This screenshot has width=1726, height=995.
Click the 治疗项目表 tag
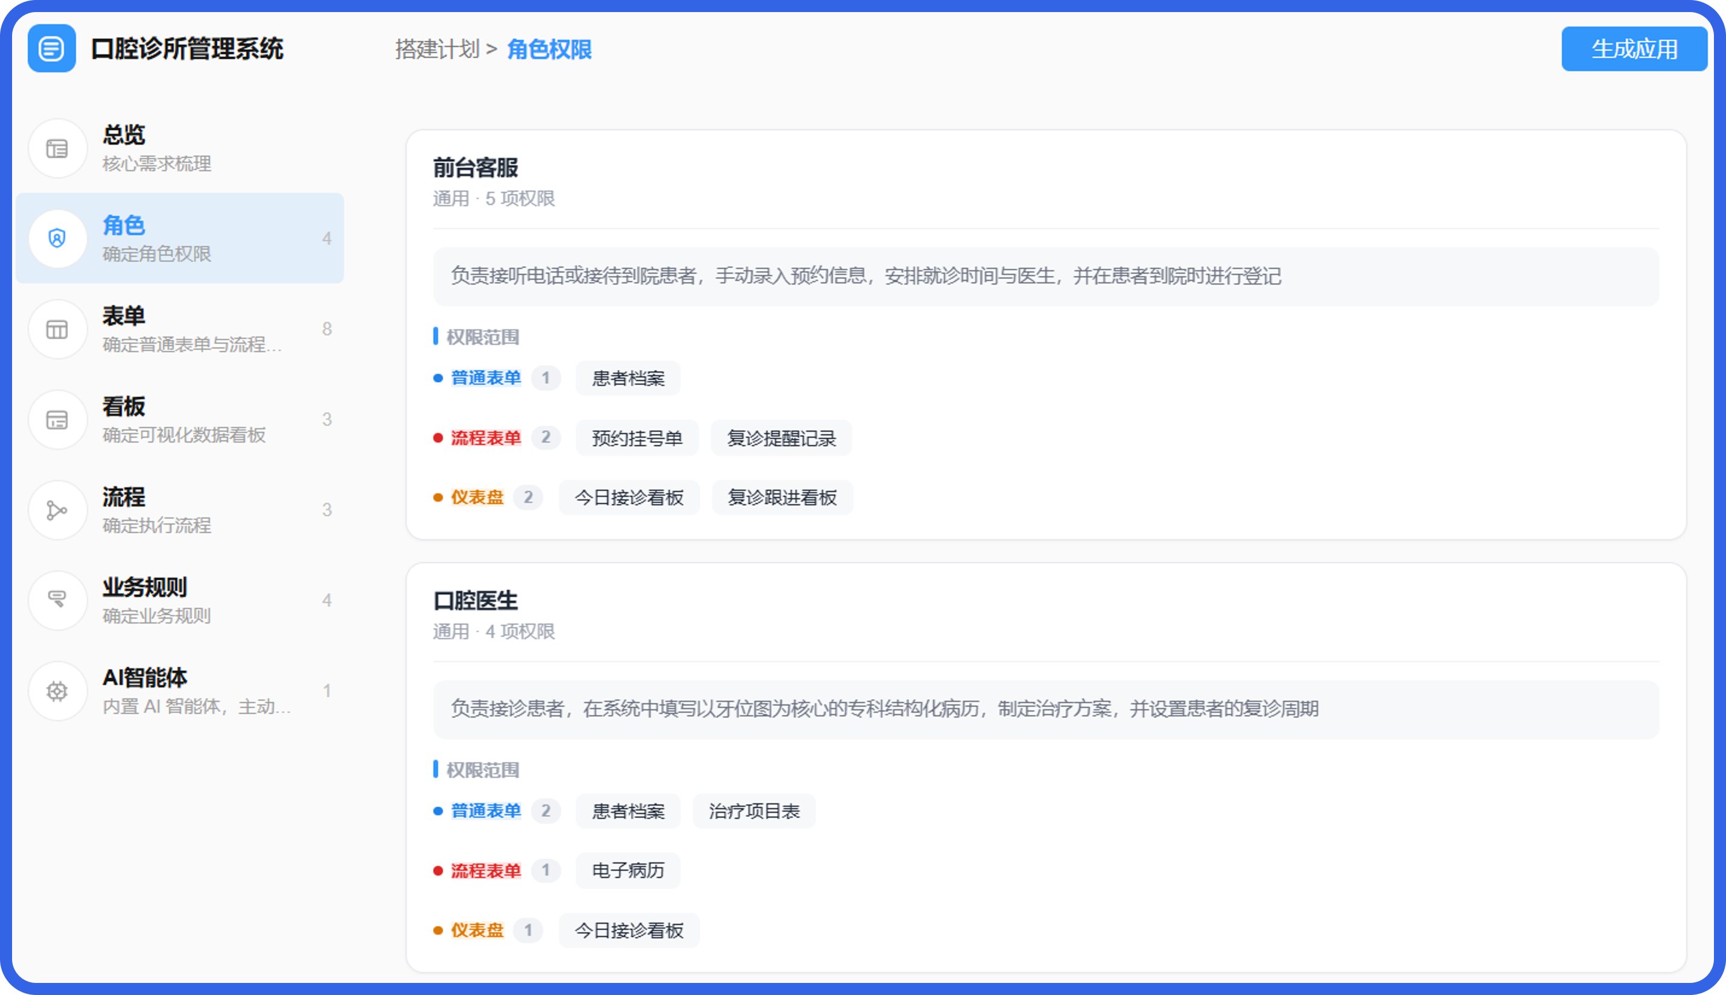coord(754,811)
